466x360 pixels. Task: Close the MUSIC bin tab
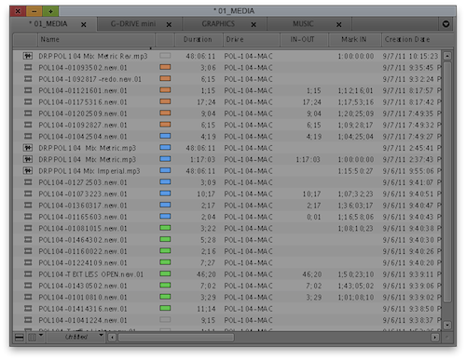point(339,24)
